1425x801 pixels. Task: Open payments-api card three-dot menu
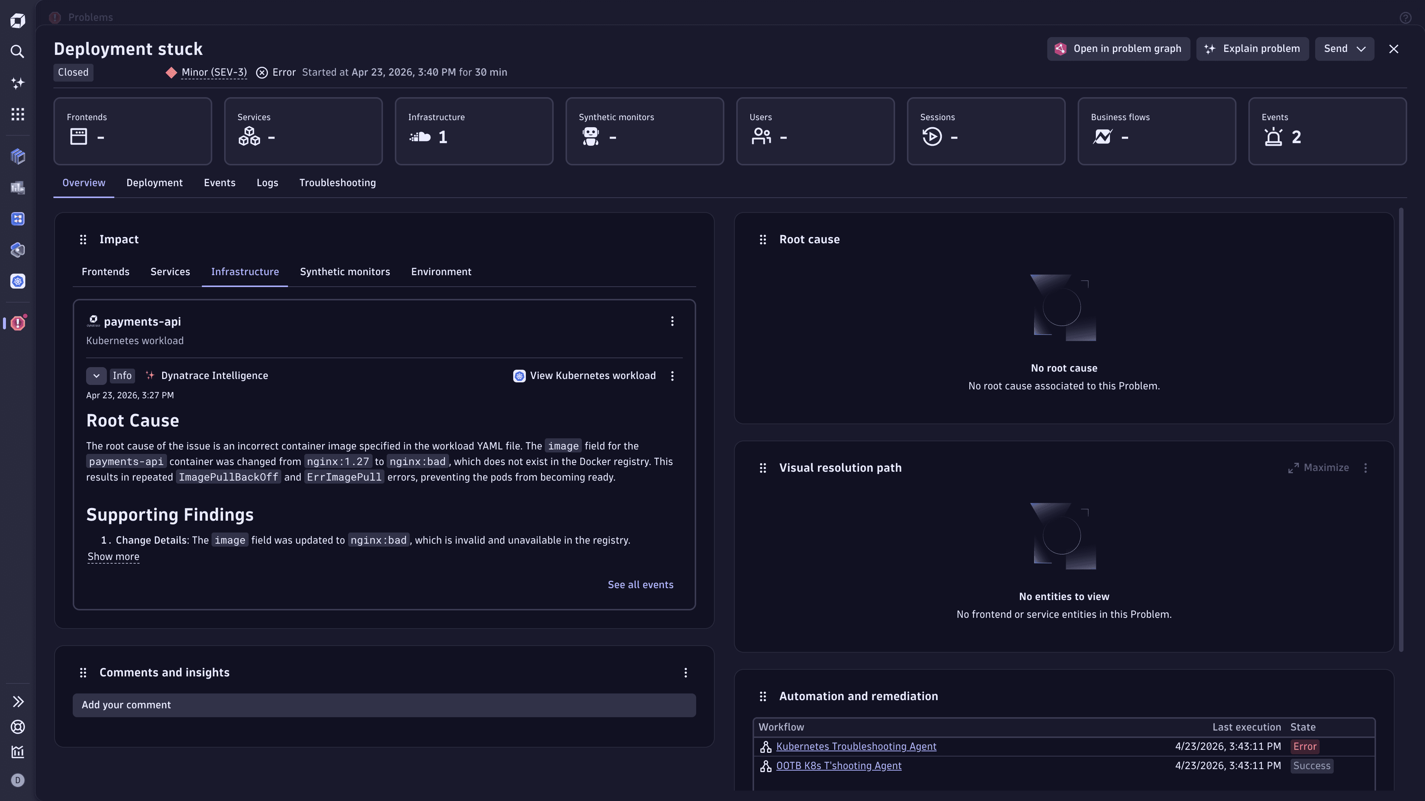[672, 321]
